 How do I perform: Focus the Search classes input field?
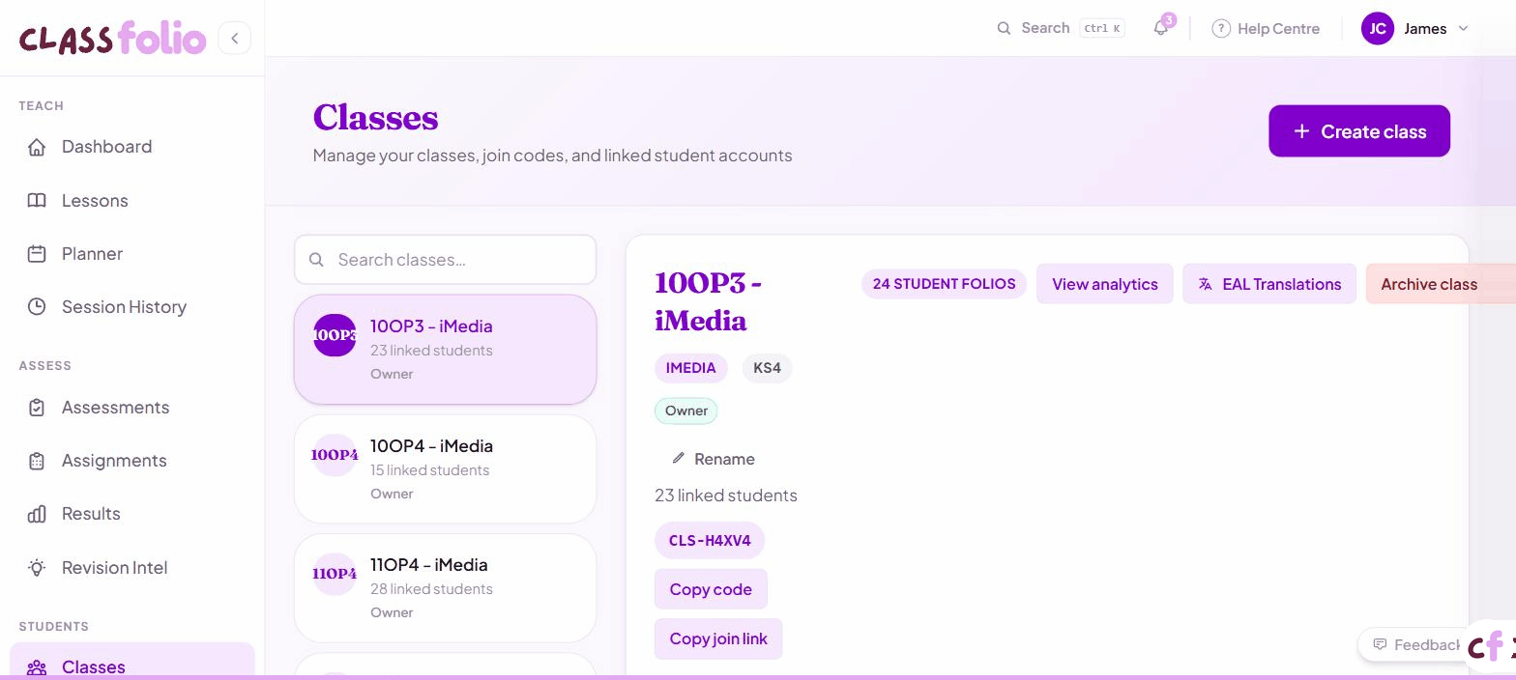click(x=446, y=260)
